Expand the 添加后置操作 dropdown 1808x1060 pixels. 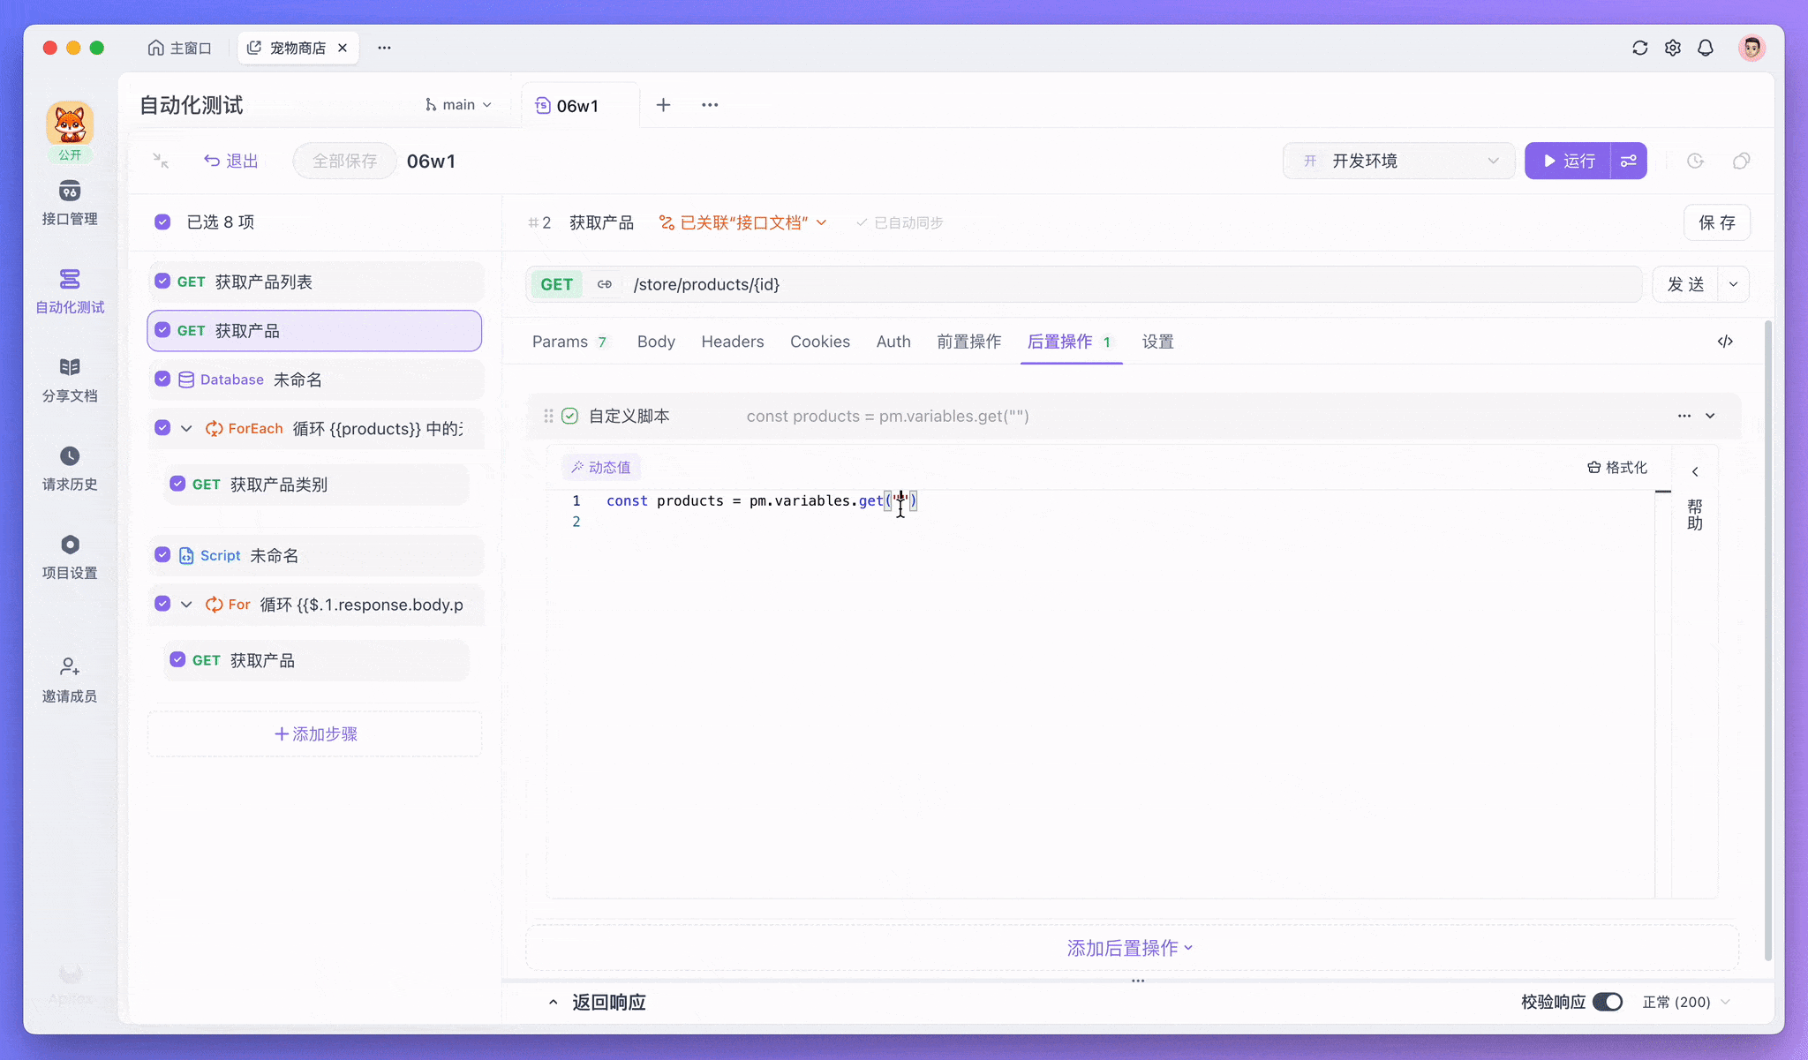coord(1130,948)
